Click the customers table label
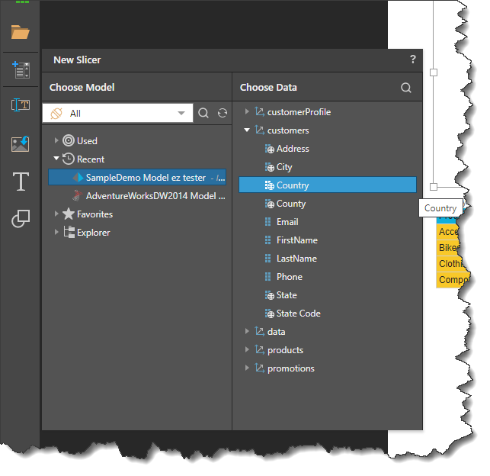 (x=288, y=130)
